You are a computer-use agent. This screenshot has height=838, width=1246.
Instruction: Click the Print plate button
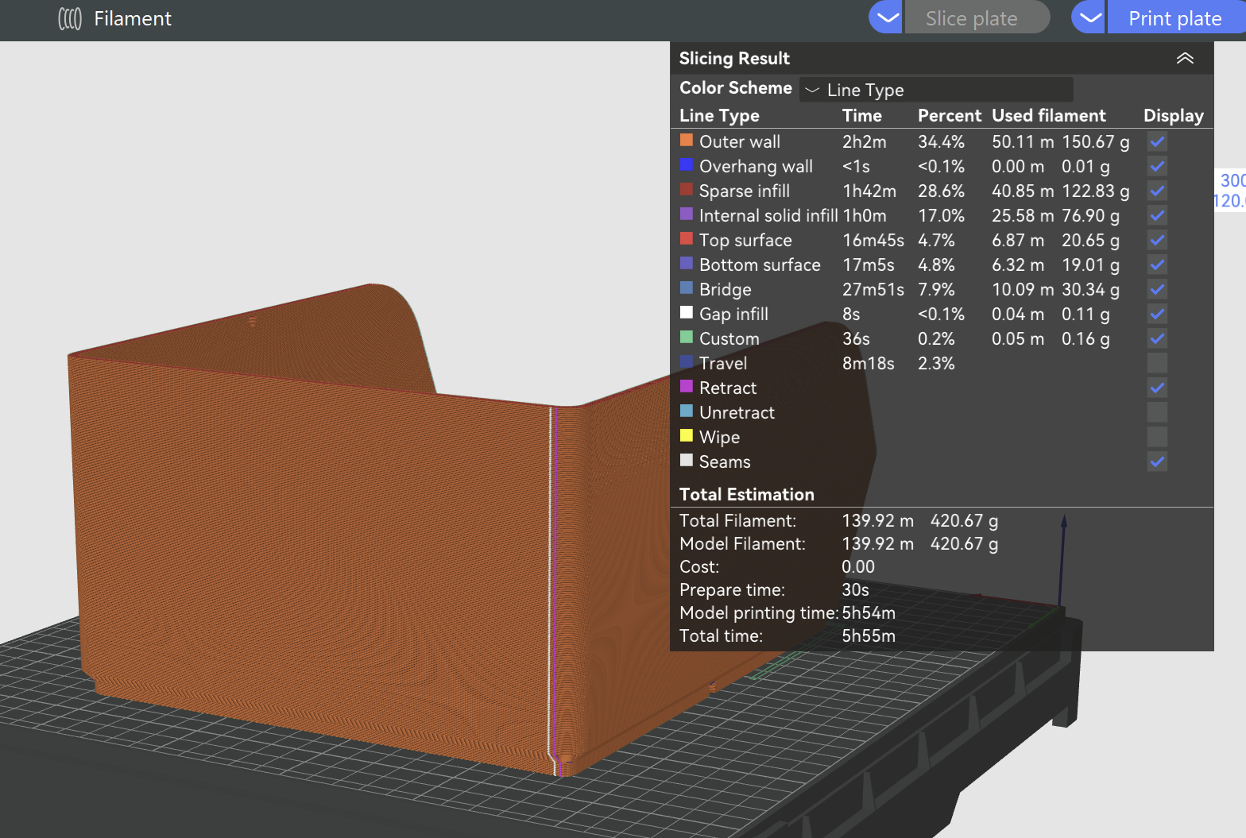[1174, 18]
